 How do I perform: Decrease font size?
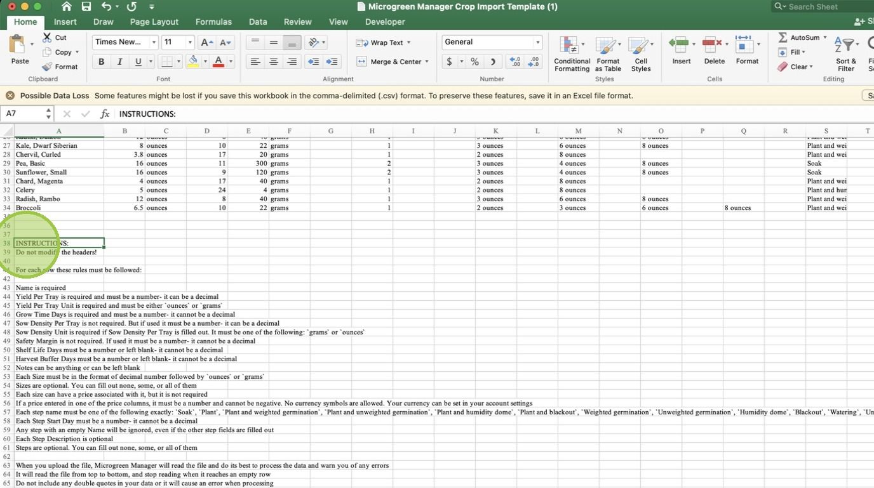tap(225, 43)
